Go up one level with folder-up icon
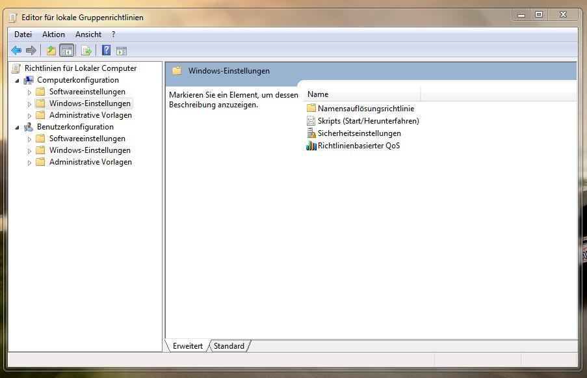Viewport: 587px width, 378px height. (51, 50)
